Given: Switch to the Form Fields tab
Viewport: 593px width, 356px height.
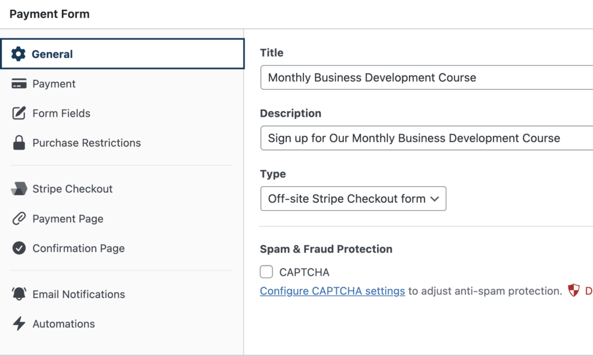Looking at the screenshot, I should tap(61, 113).
